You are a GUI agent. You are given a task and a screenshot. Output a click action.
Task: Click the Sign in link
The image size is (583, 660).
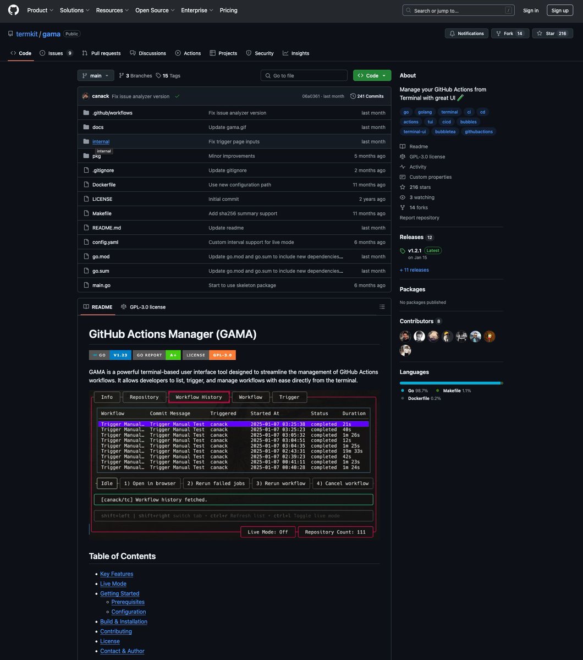[531, 10]
